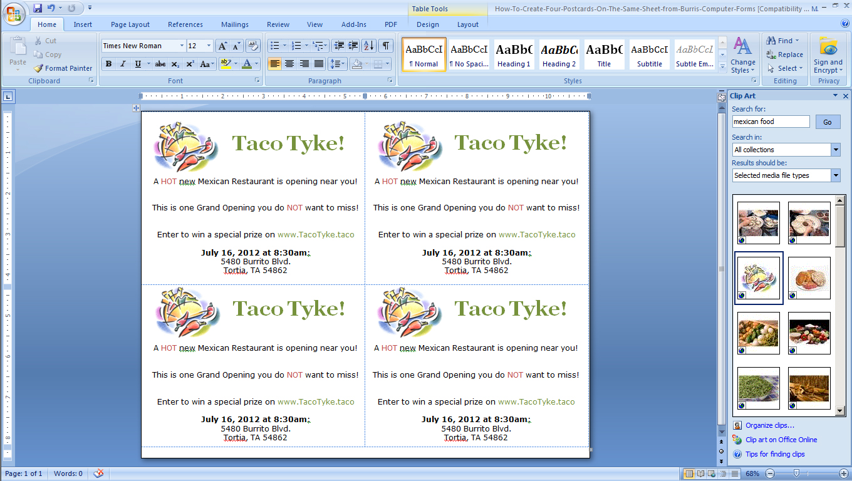This screenshot has height=481, width=852.
Task: Cut the selected content
Action: [45, 41]
